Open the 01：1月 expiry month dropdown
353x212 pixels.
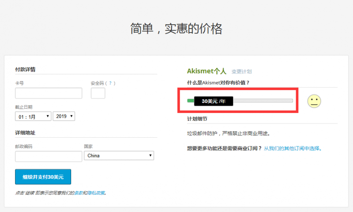(33, 117)
